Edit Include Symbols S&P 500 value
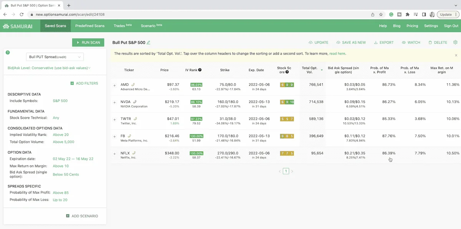 click(x=60, y=101)
